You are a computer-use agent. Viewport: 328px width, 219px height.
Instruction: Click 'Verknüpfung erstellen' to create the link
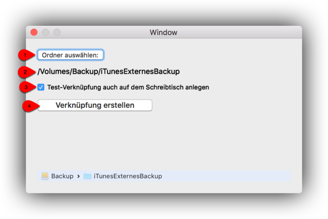(95, 105)
